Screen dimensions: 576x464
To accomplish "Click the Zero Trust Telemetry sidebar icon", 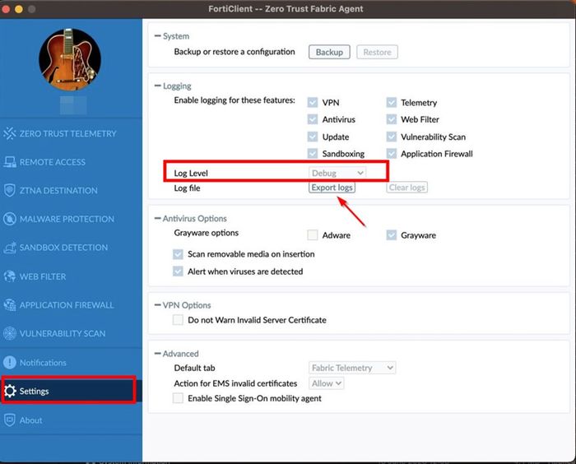I will pos(10,133).
